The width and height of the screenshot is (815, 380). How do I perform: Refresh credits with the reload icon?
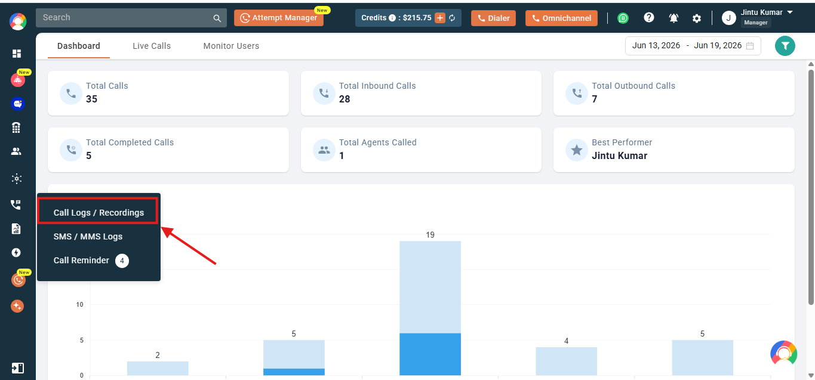[453, 18]
